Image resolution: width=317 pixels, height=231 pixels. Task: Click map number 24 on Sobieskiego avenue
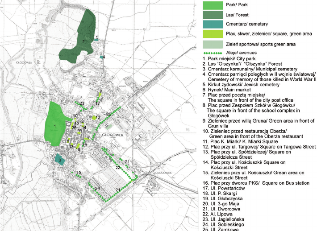97,188
